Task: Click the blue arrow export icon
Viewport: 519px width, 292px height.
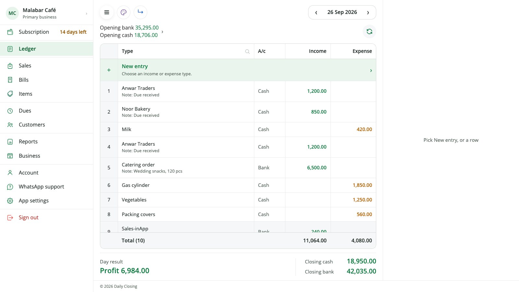Action: point(140,12)
